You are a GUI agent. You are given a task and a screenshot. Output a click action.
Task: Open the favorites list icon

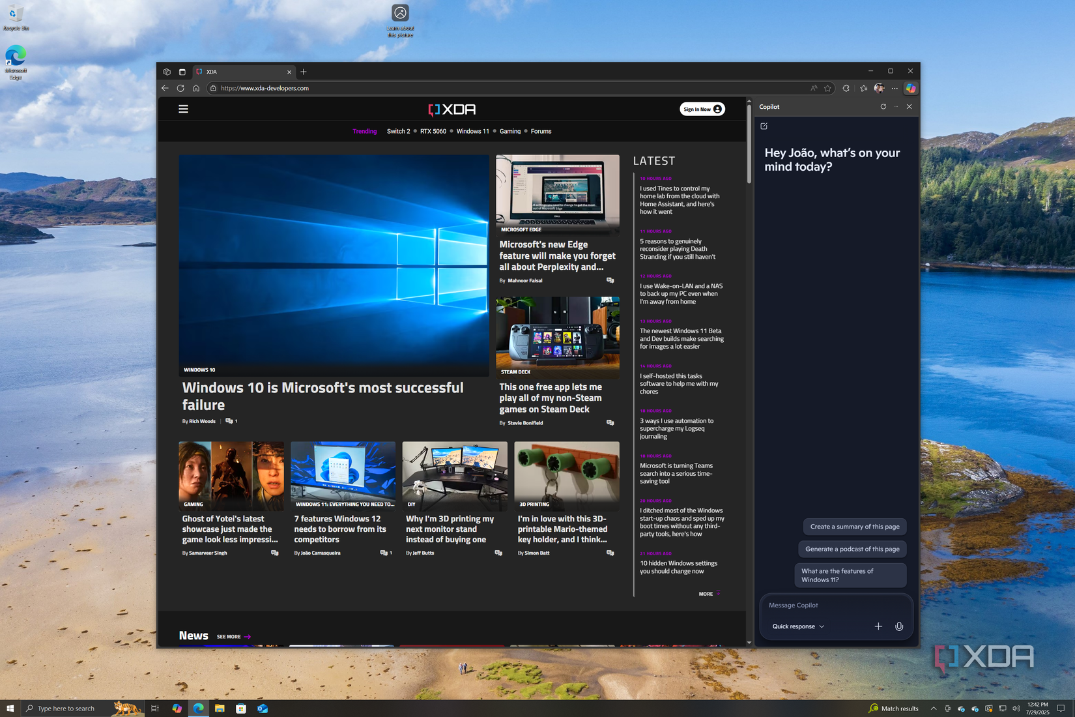click(863, 88)
